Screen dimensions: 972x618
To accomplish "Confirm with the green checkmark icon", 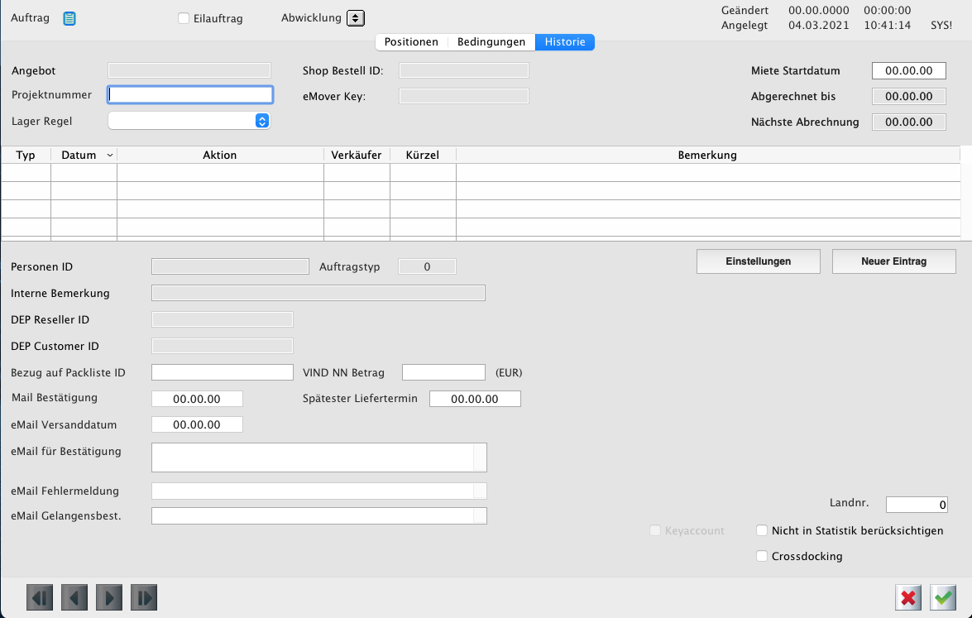I will [x=943, y=597].
